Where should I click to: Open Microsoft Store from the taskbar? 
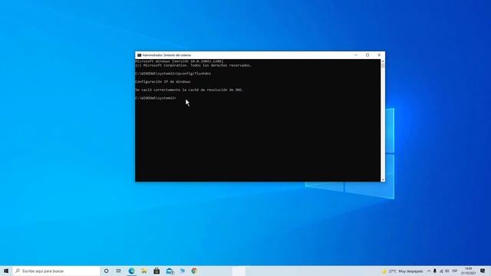[x=157, y=271]
